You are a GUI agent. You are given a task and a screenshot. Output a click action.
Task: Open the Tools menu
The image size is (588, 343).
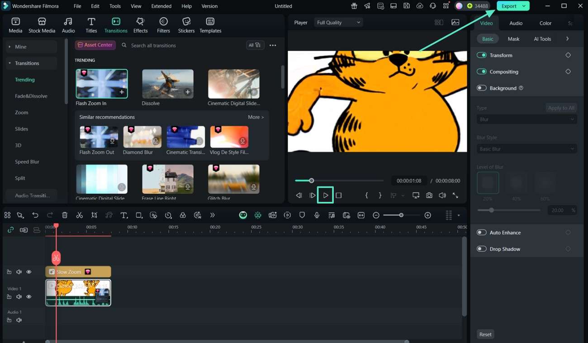[x=115, y=6]
